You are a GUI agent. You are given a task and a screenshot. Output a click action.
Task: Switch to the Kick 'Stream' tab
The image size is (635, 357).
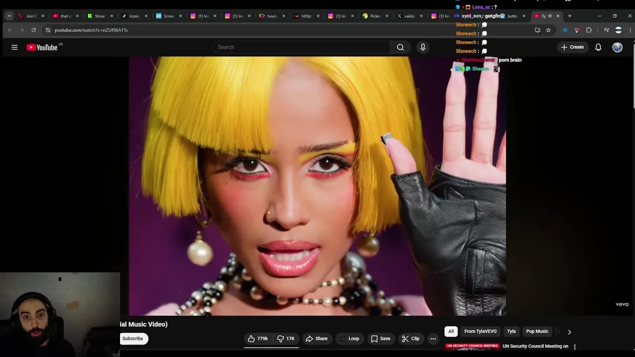(x=100, y=16)
